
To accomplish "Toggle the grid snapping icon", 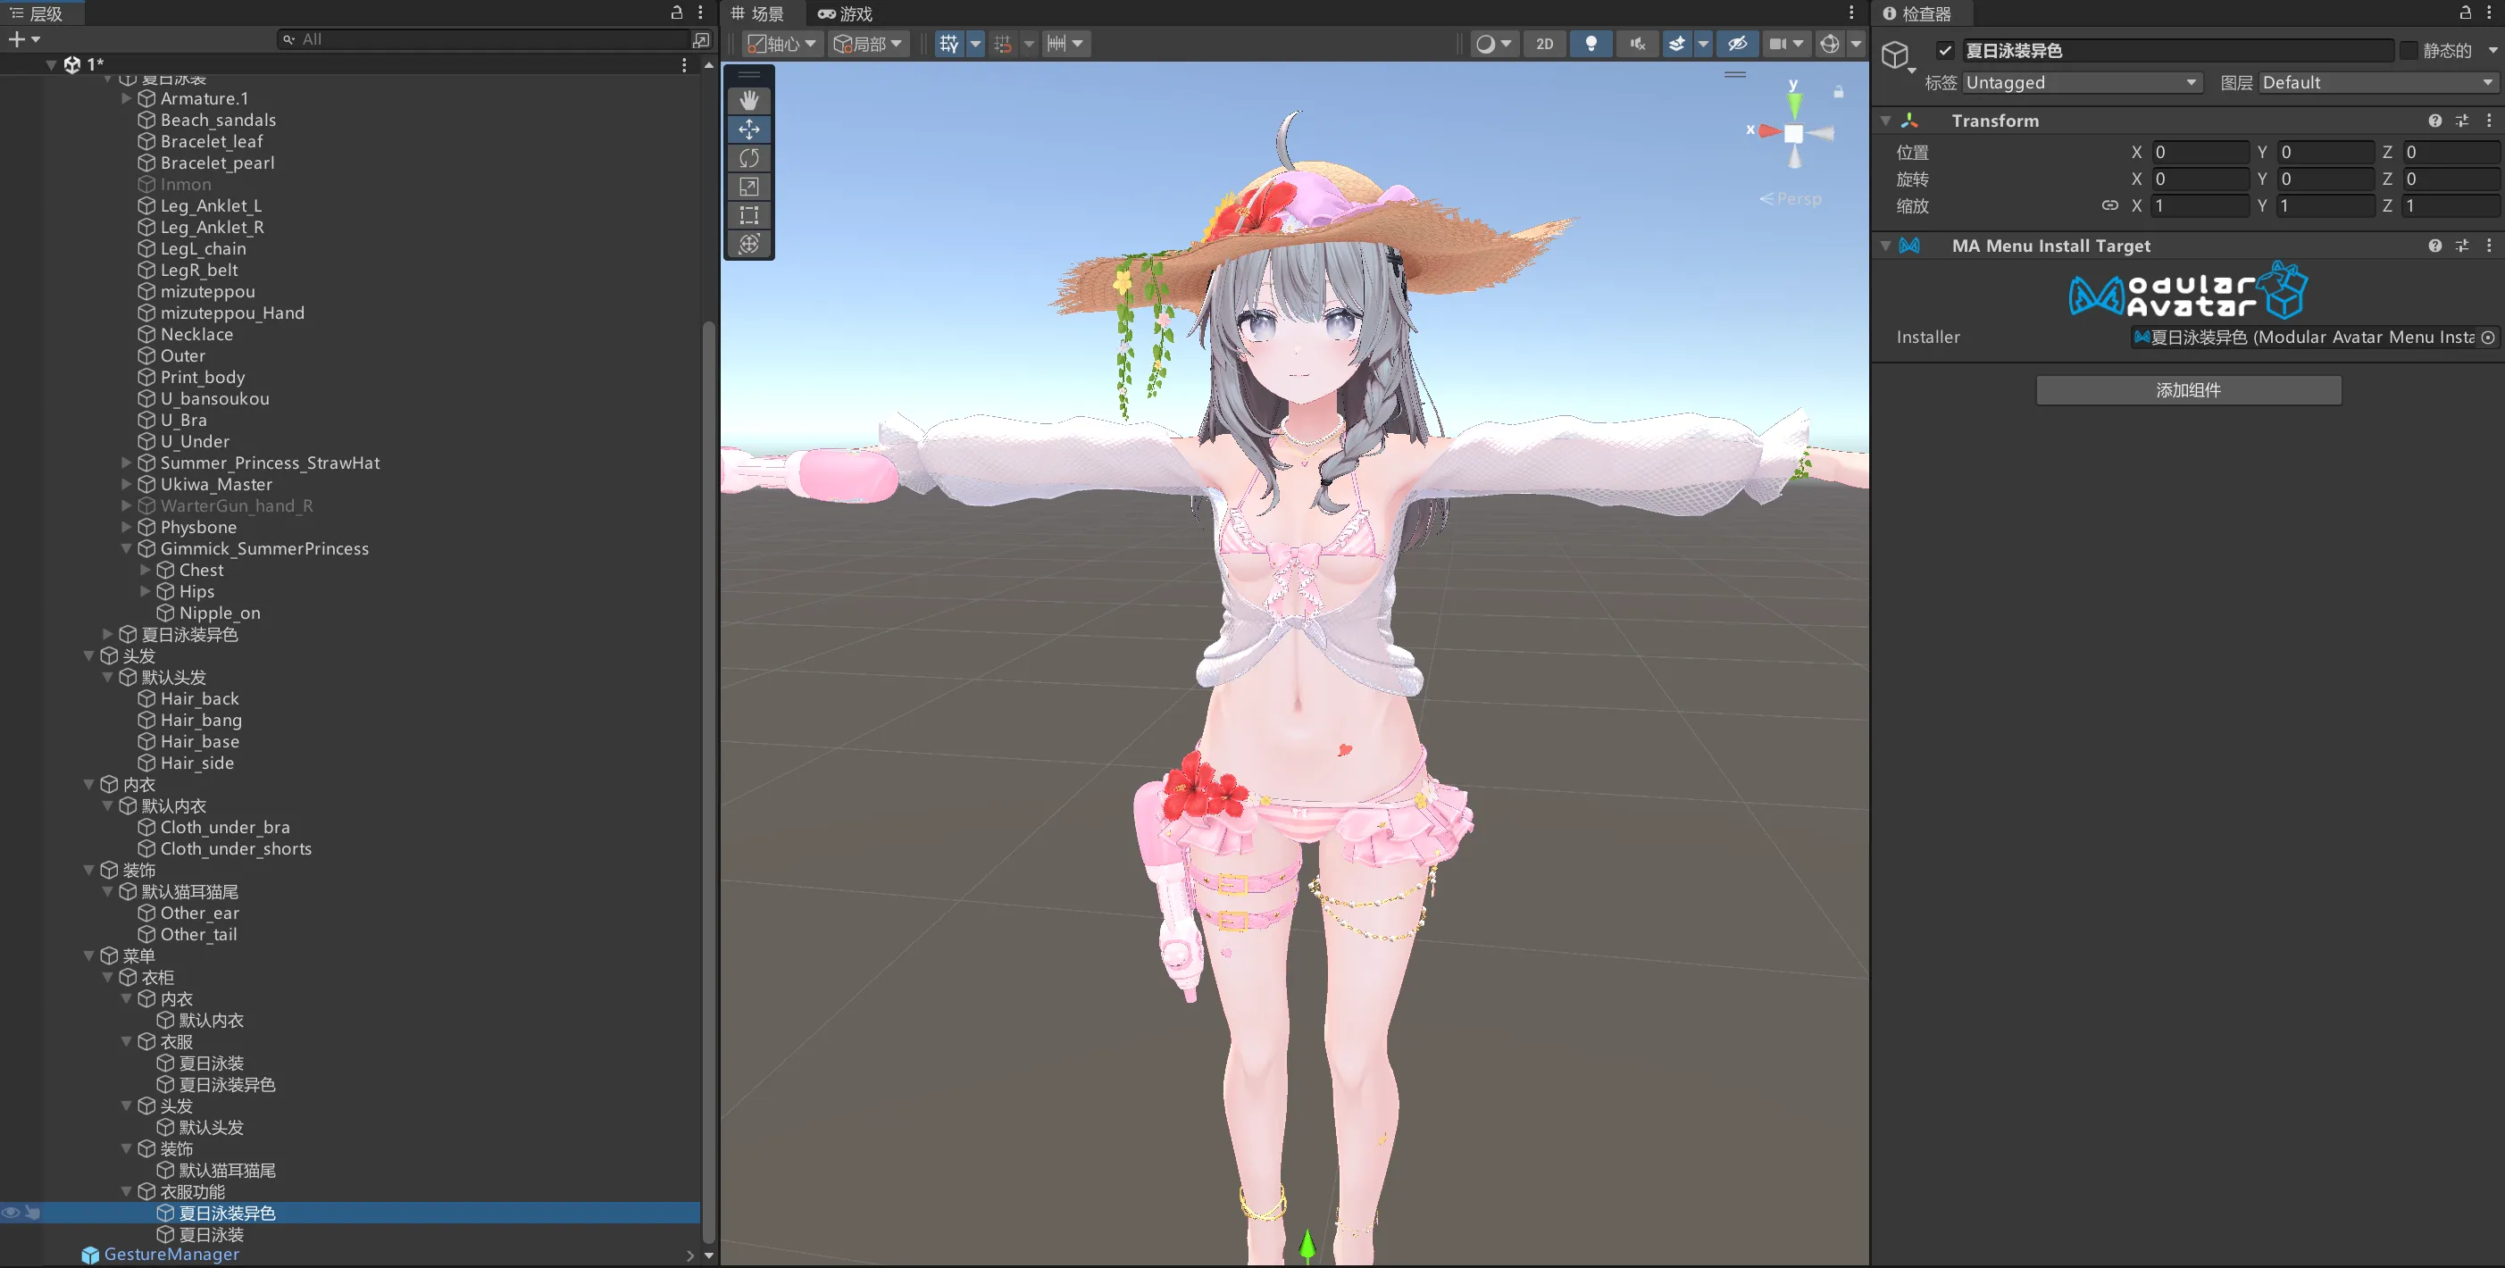I will [949, 44].
